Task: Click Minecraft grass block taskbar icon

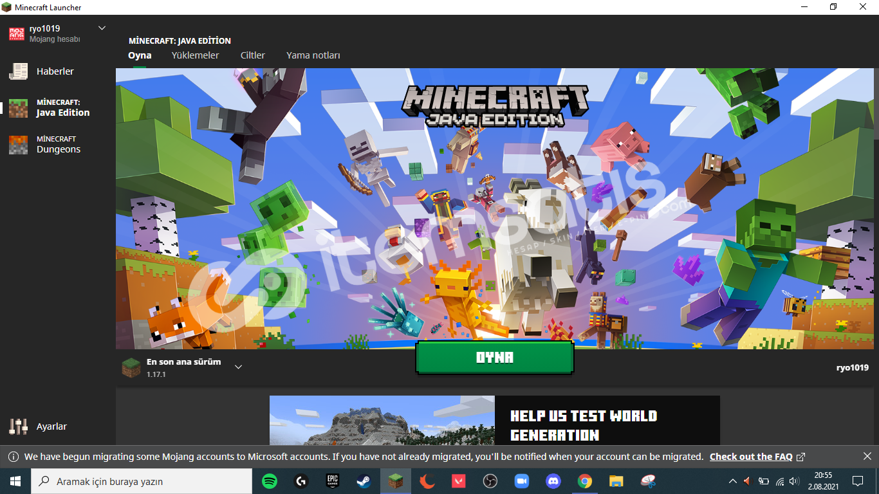Action: pyautogui.click(x=395, y=481)
